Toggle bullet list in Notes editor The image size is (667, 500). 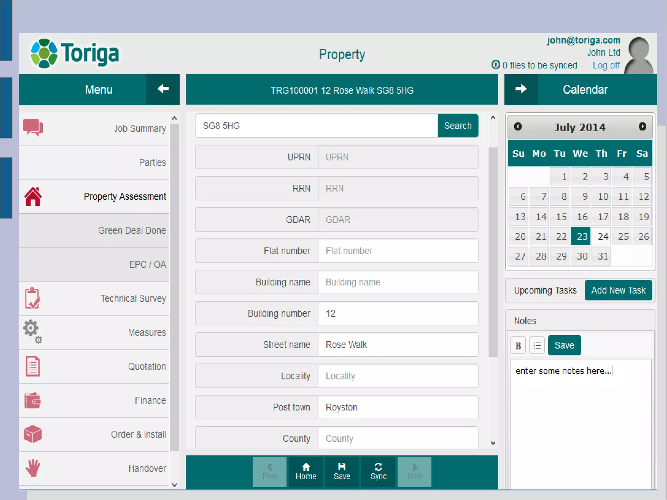pyautogui.click(x=537, y=345)
